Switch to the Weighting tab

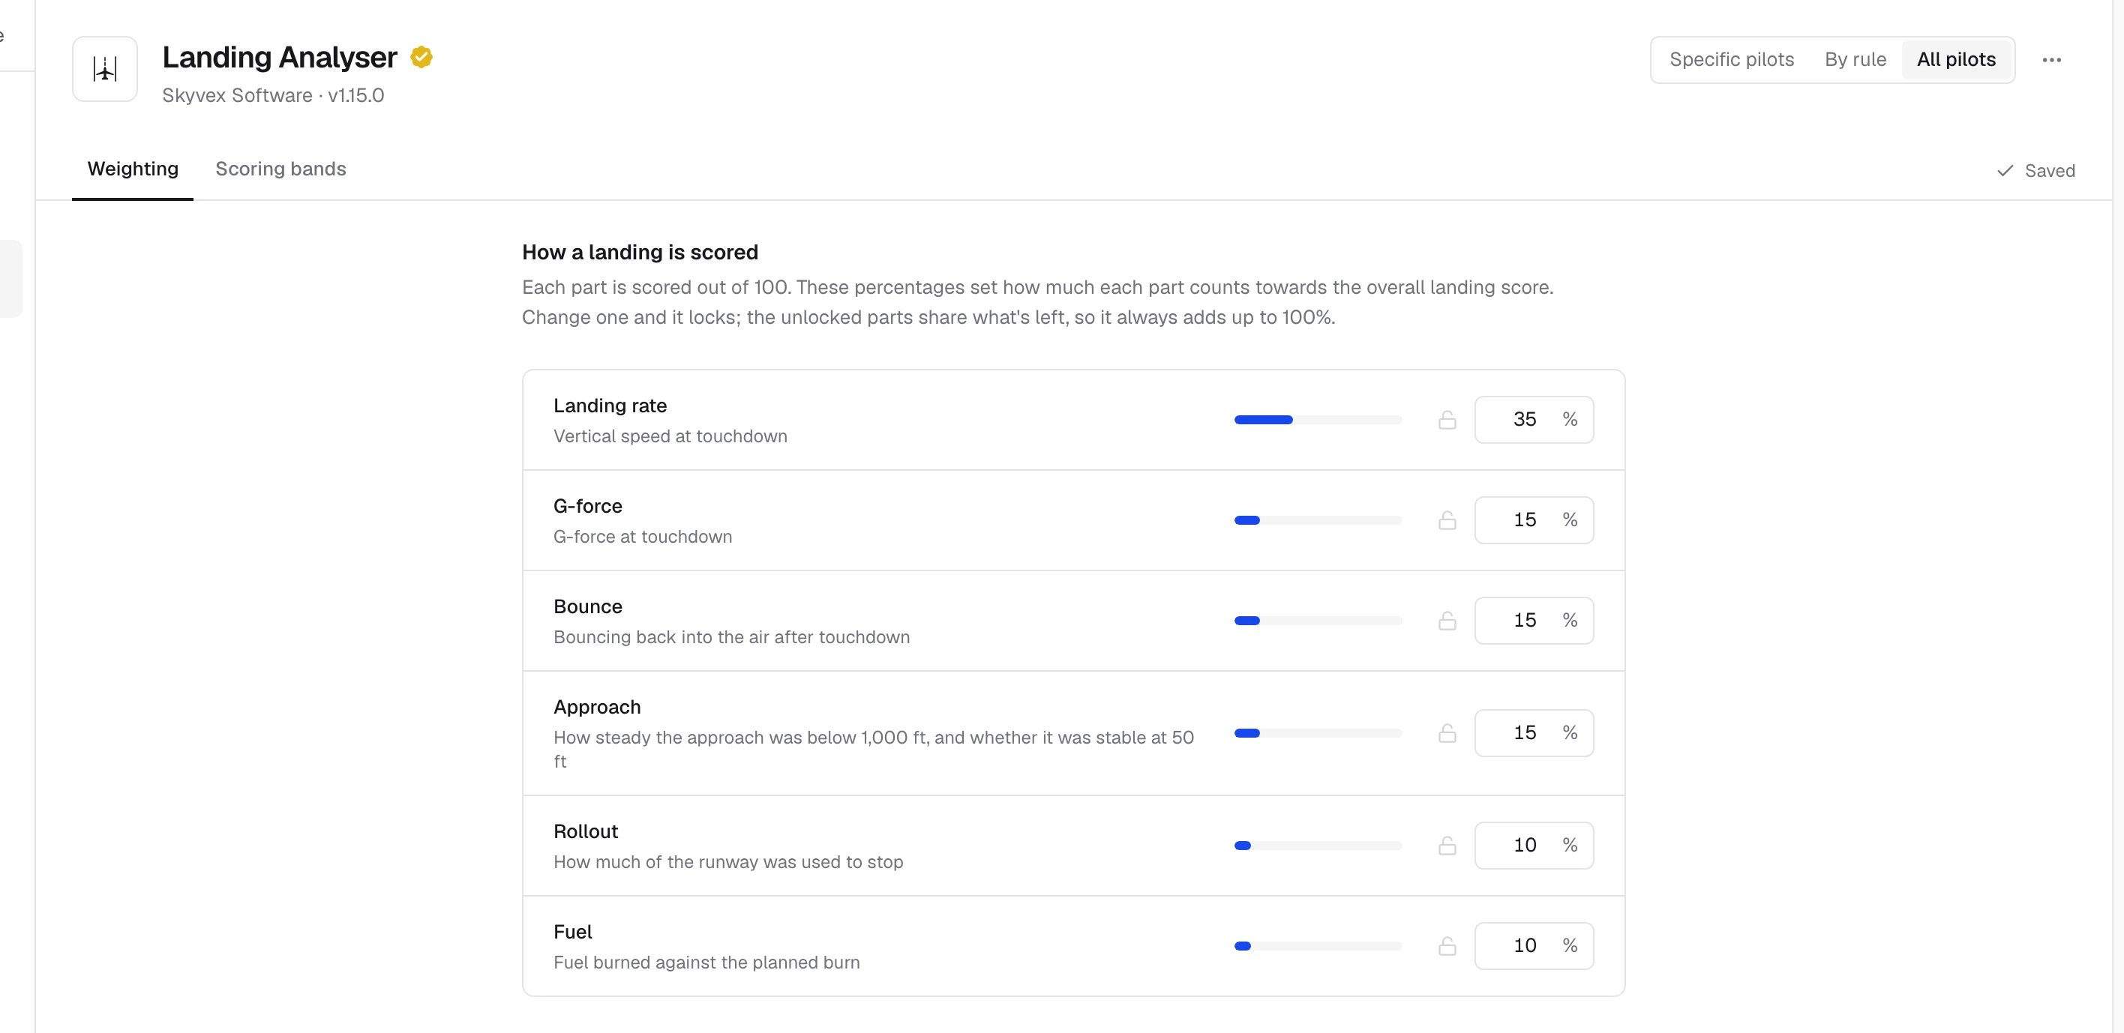[x=133, y=169]
